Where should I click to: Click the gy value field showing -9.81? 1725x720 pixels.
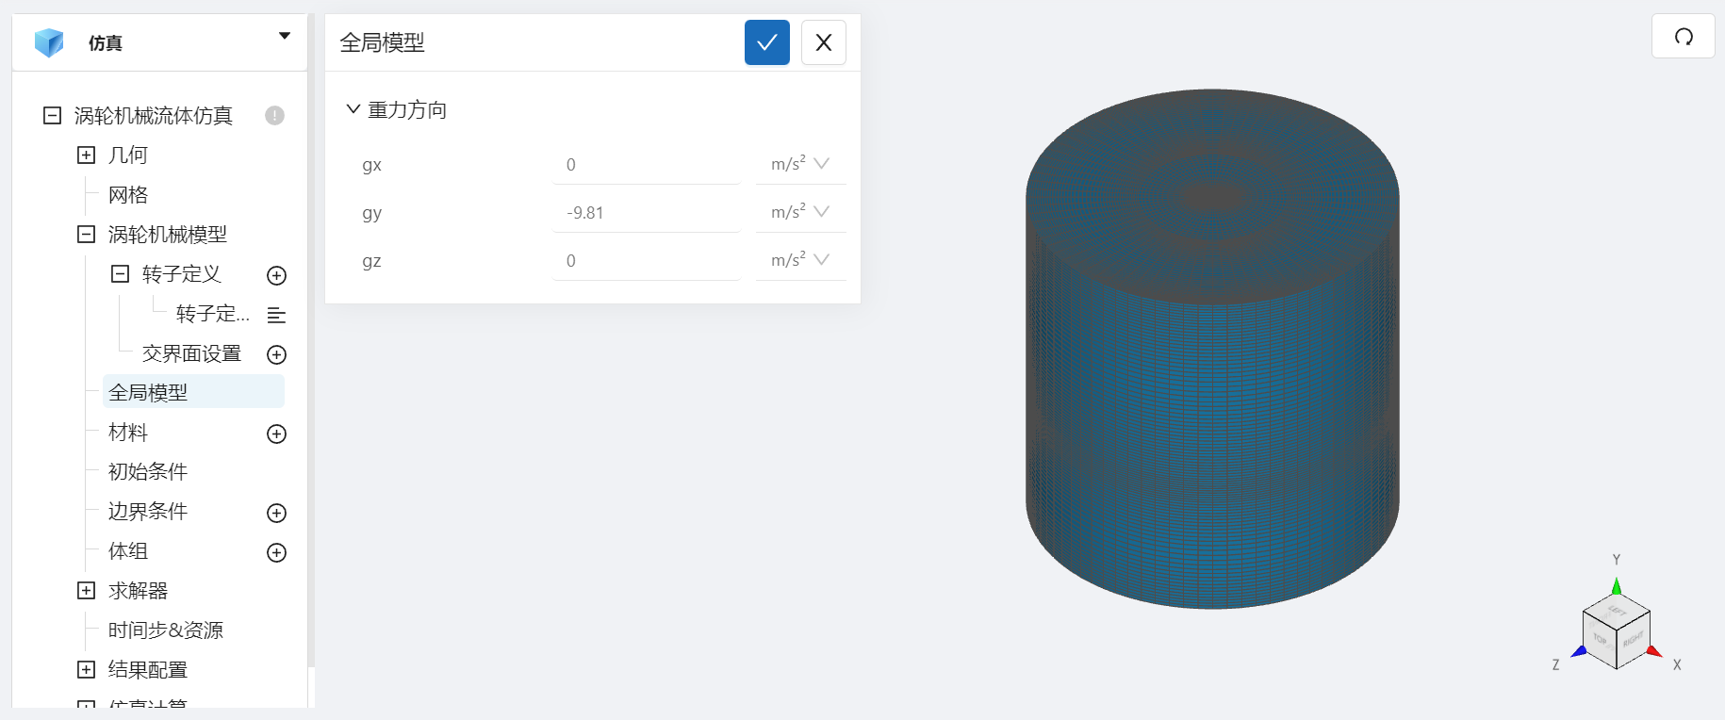coord(647,213)
